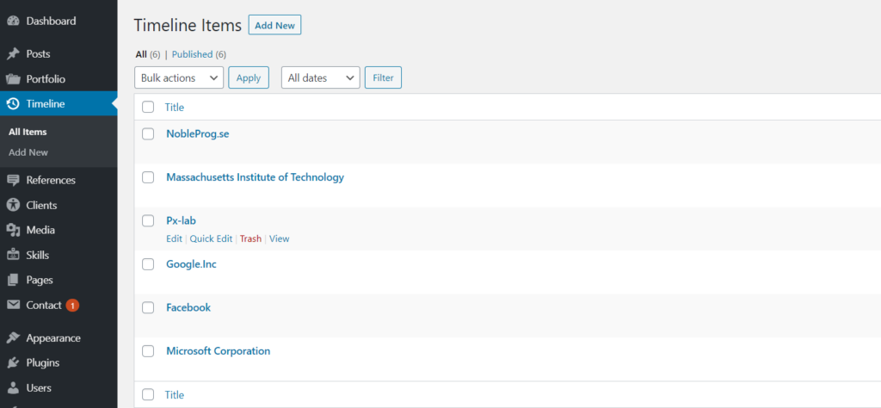Click the Pages document icon

click(13, 280)
